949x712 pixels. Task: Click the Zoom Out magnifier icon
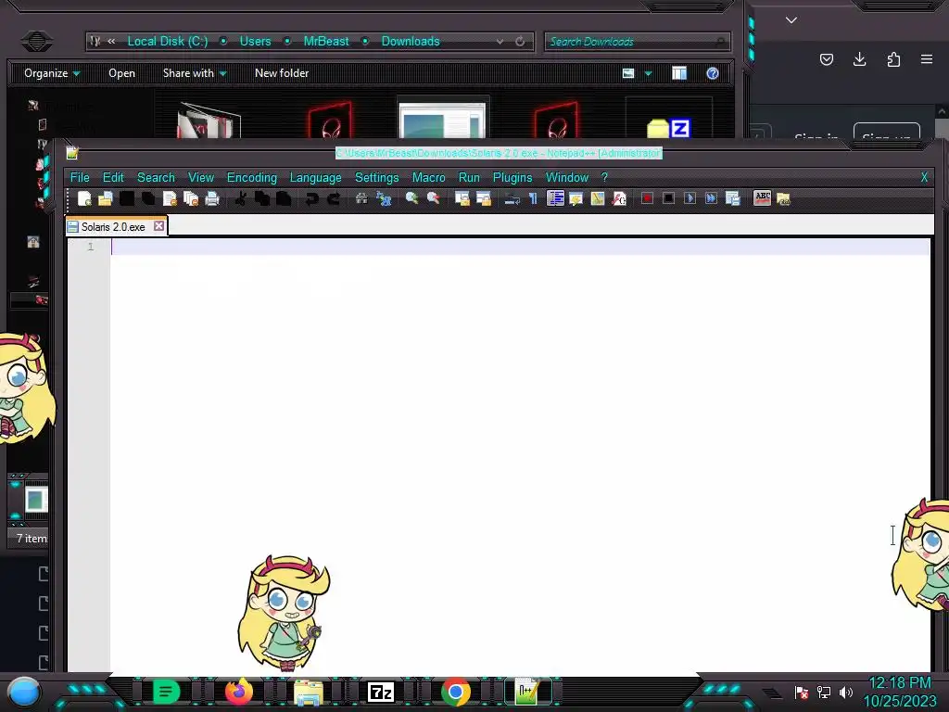pos(434,198)
